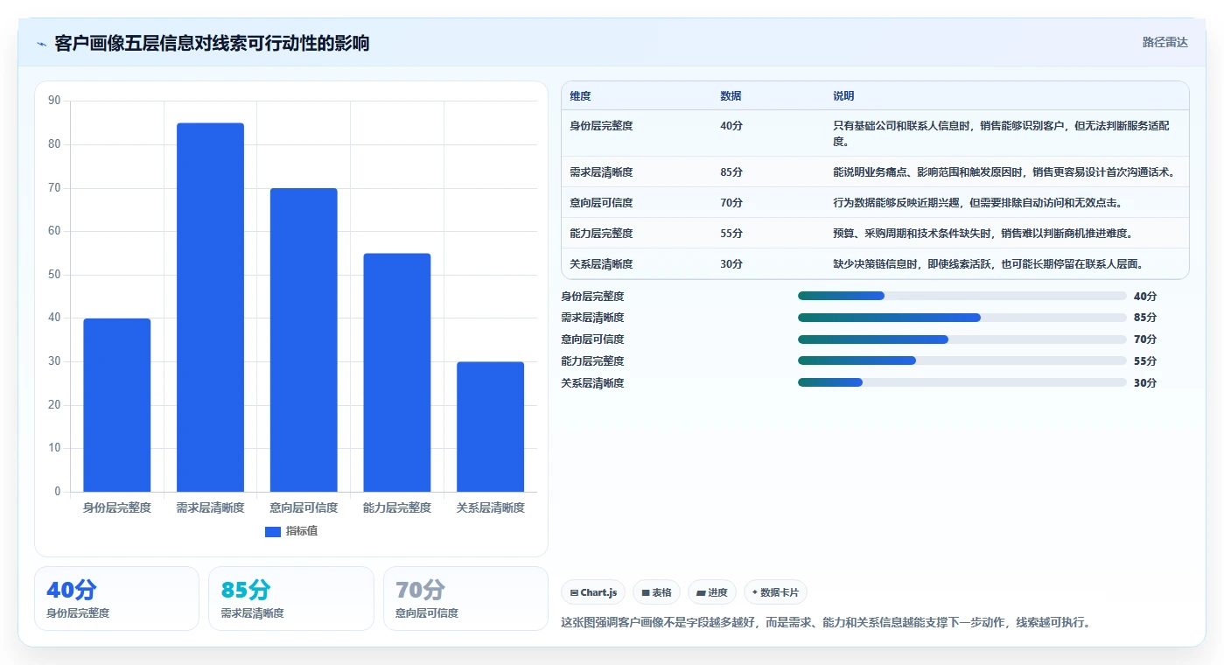Click the 90 y-axis tick label
Image resolution: width=1224 pixels, height=665 pixels.
click(54, 101)
